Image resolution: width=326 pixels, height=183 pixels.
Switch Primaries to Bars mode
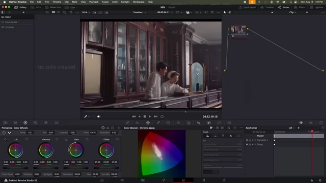(x=107, y=128)
